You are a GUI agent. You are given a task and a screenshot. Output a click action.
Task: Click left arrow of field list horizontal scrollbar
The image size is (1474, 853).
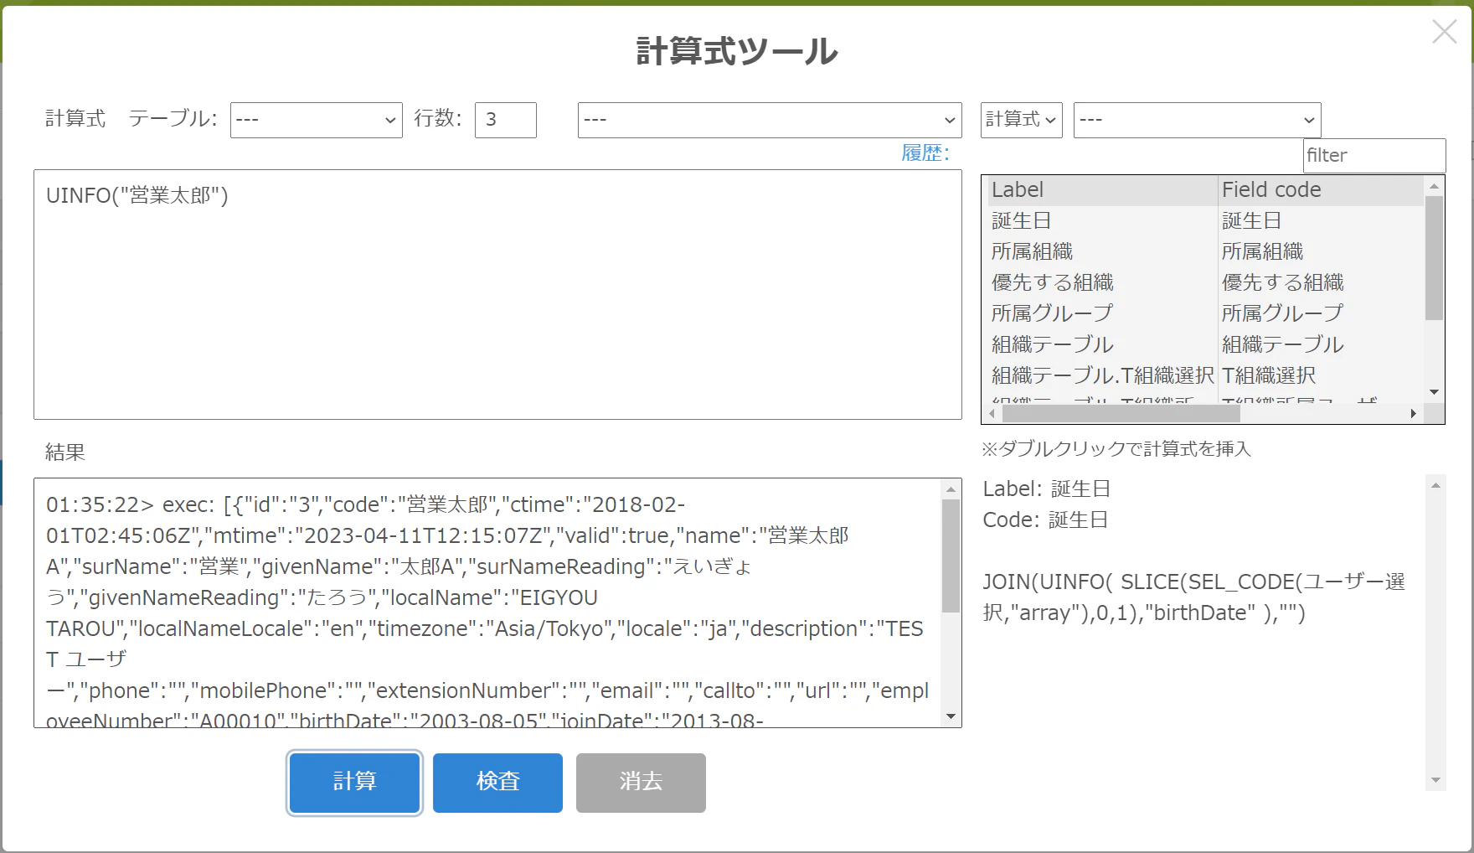pyautogui.click(x=992, y=414)
